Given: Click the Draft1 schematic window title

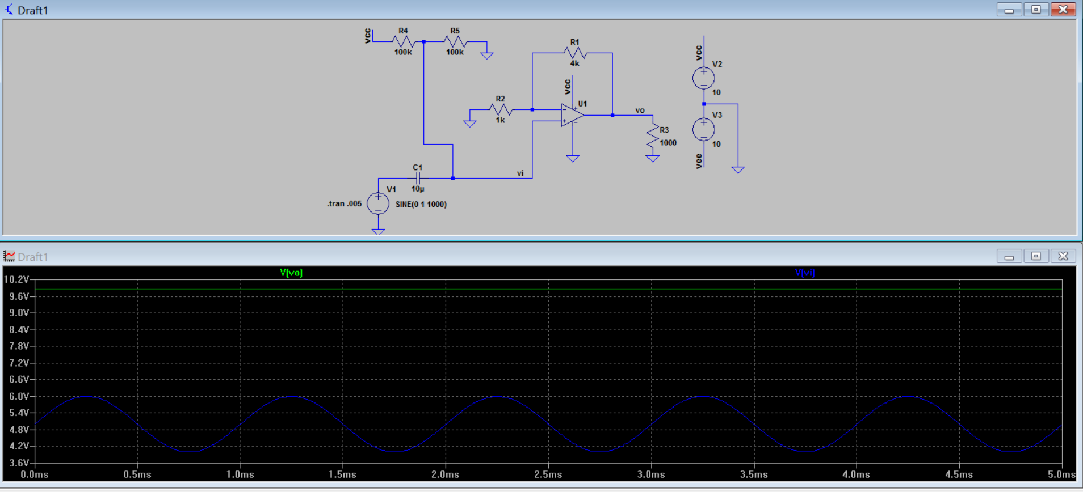Looking at the screenshot, I should point(33,10).
